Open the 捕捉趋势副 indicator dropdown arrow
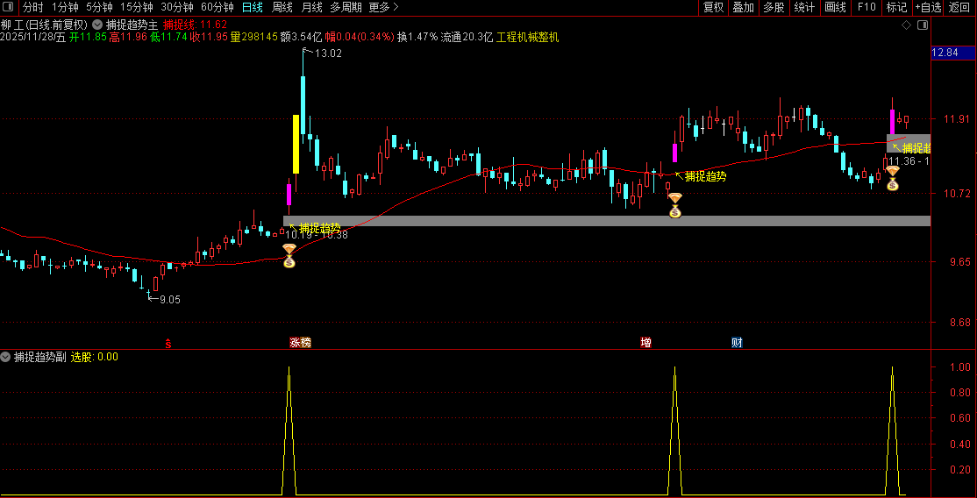This screenshot has width=977, height=498. click(x=5, y=357)
